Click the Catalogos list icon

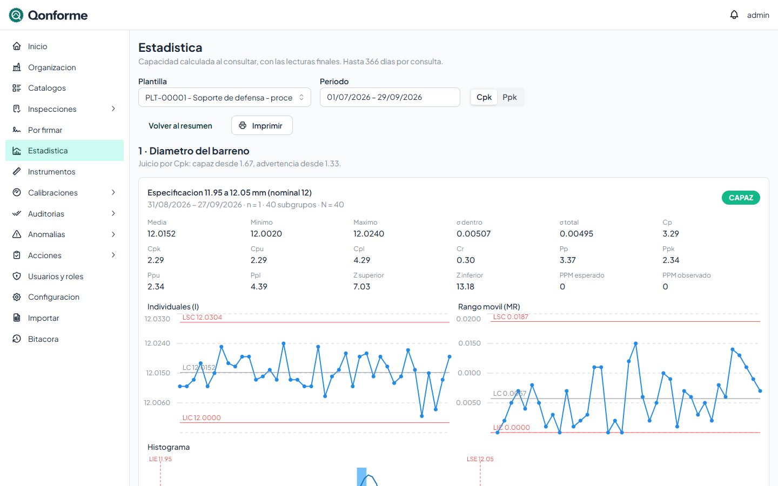[17, 88]
